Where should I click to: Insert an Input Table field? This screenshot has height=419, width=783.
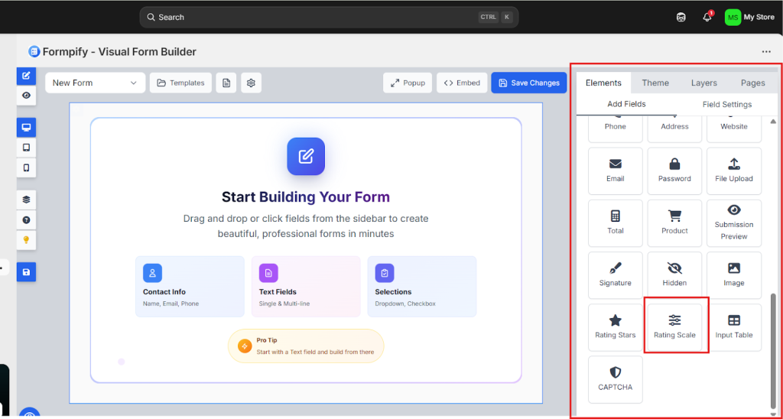(x=733, y=326)
